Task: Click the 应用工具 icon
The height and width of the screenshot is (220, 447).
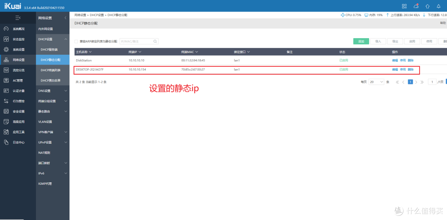Action: 6,132
